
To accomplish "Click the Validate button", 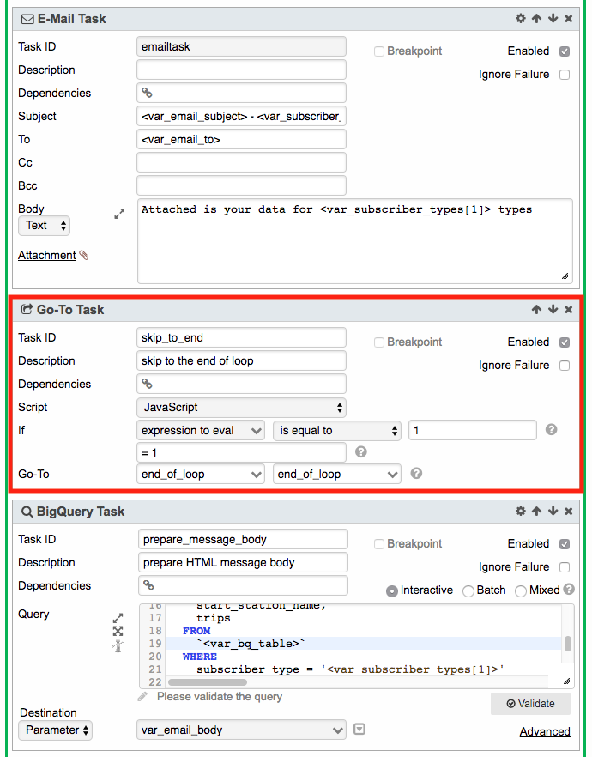I will click(530, 704).
